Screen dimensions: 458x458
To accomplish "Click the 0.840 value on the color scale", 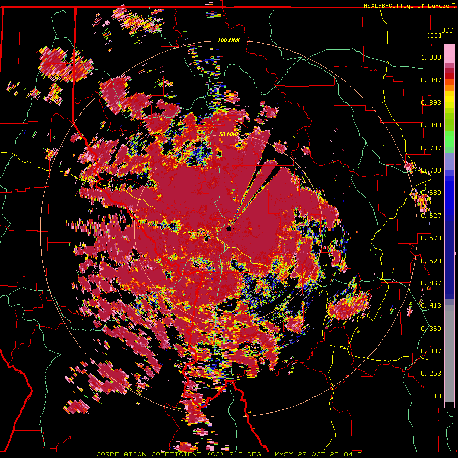I will [431, 125].
